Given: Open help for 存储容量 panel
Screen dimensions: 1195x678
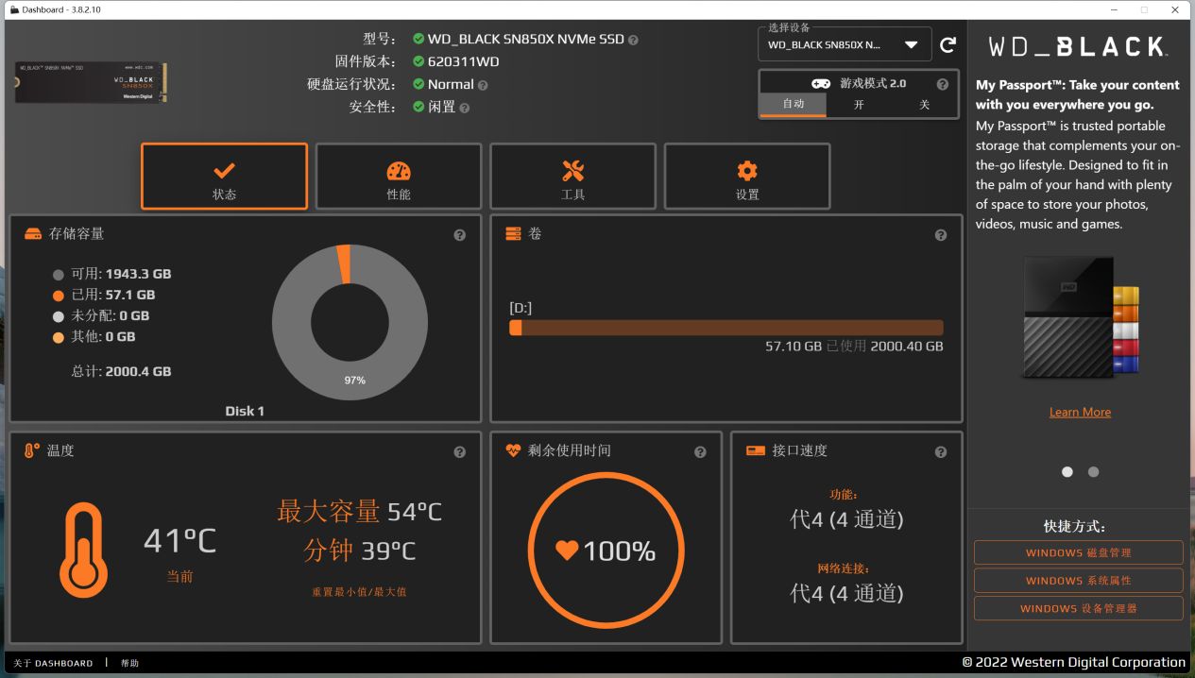Looking at the screenshot, I should [x=459, y=235].
